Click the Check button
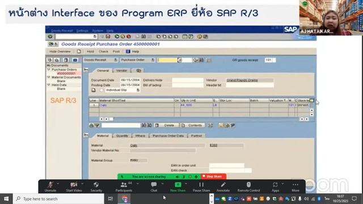The width and height of the screenshot is (363, 204). tap(103, 52)
